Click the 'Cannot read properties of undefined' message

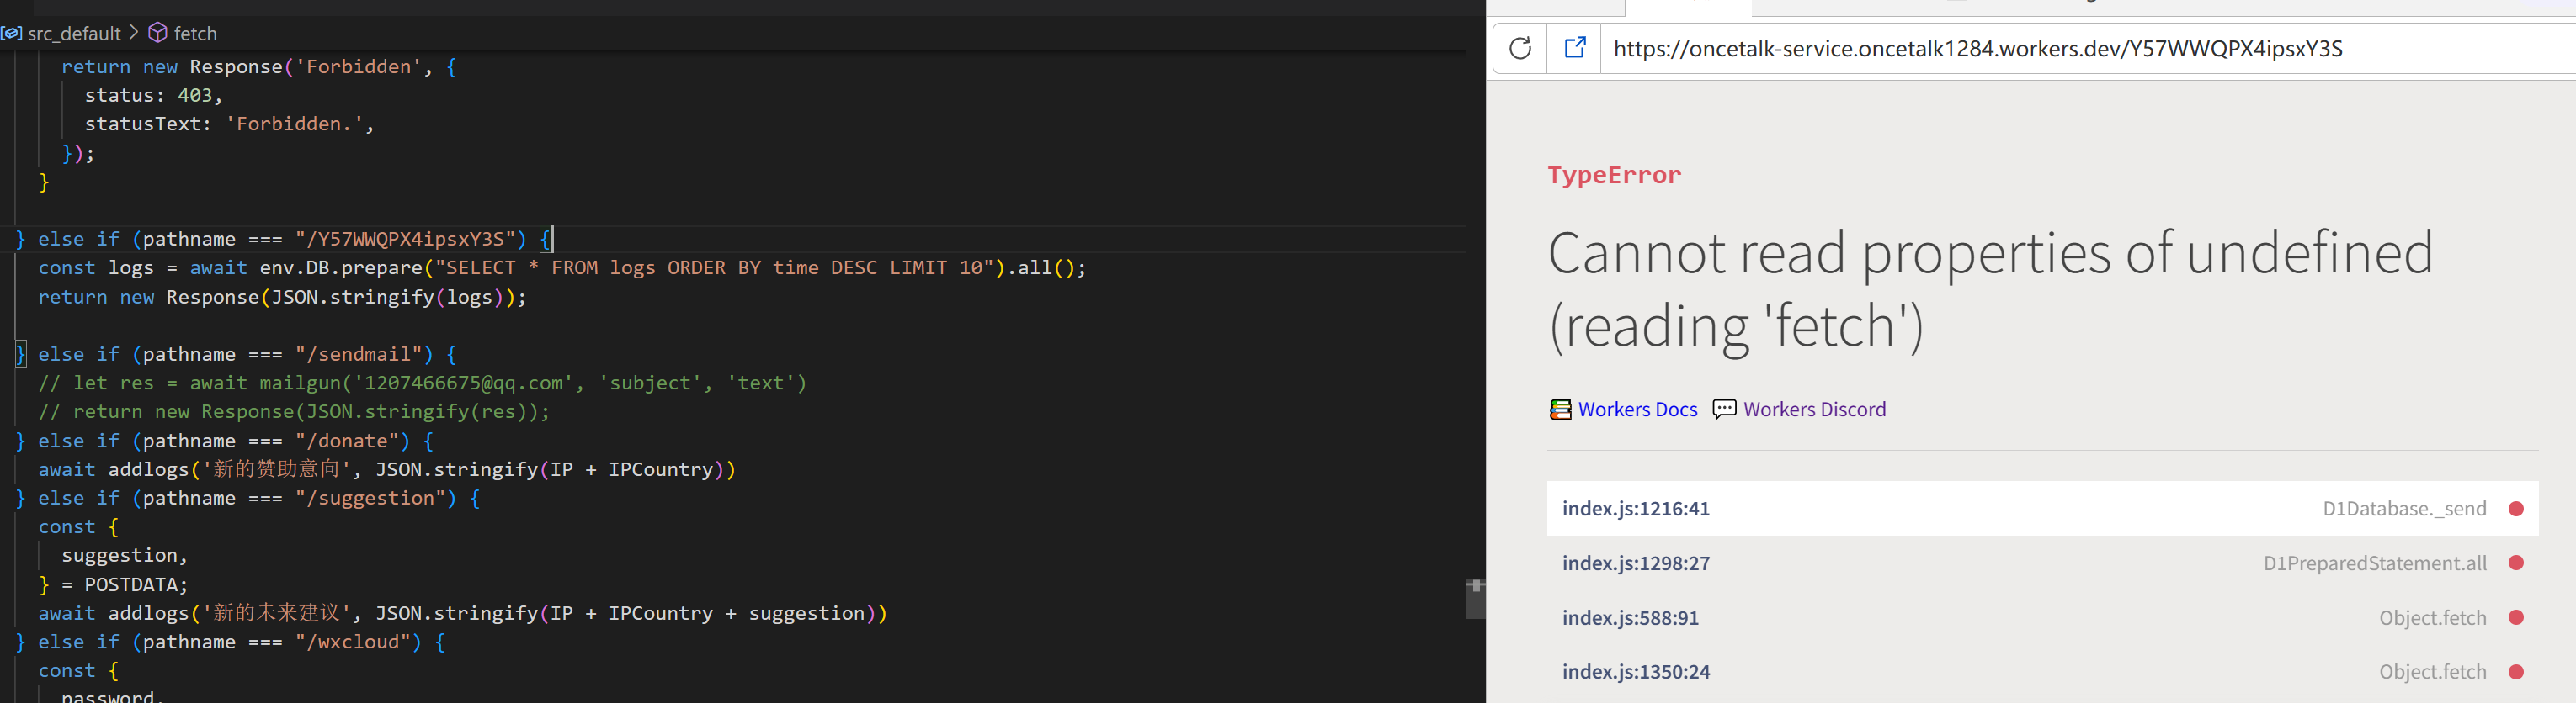click(1990, 288)
